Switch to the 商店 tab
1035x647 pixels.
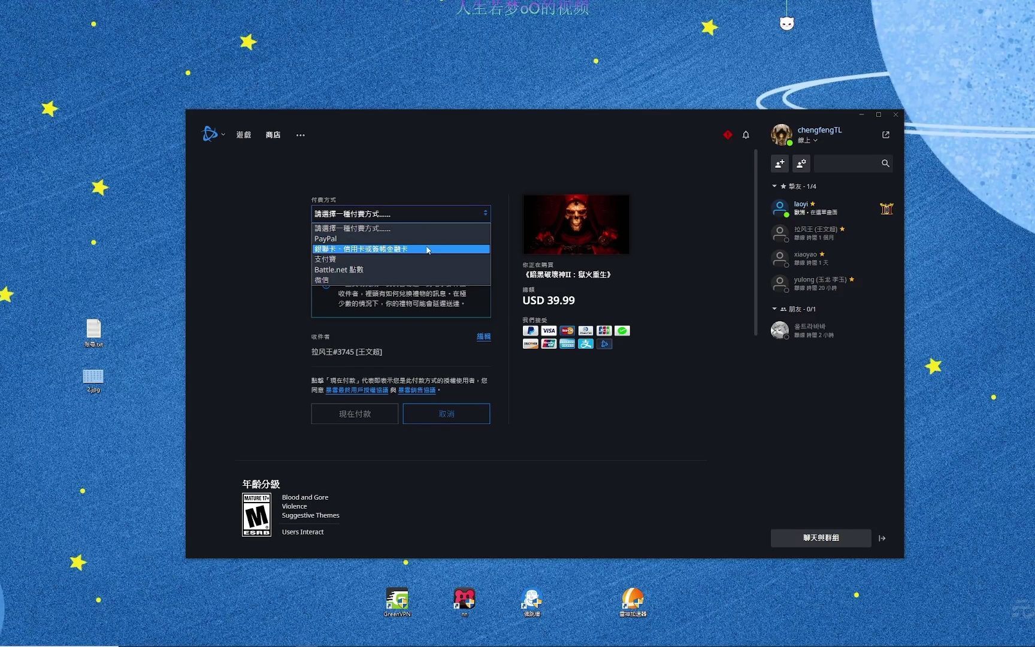273,135
